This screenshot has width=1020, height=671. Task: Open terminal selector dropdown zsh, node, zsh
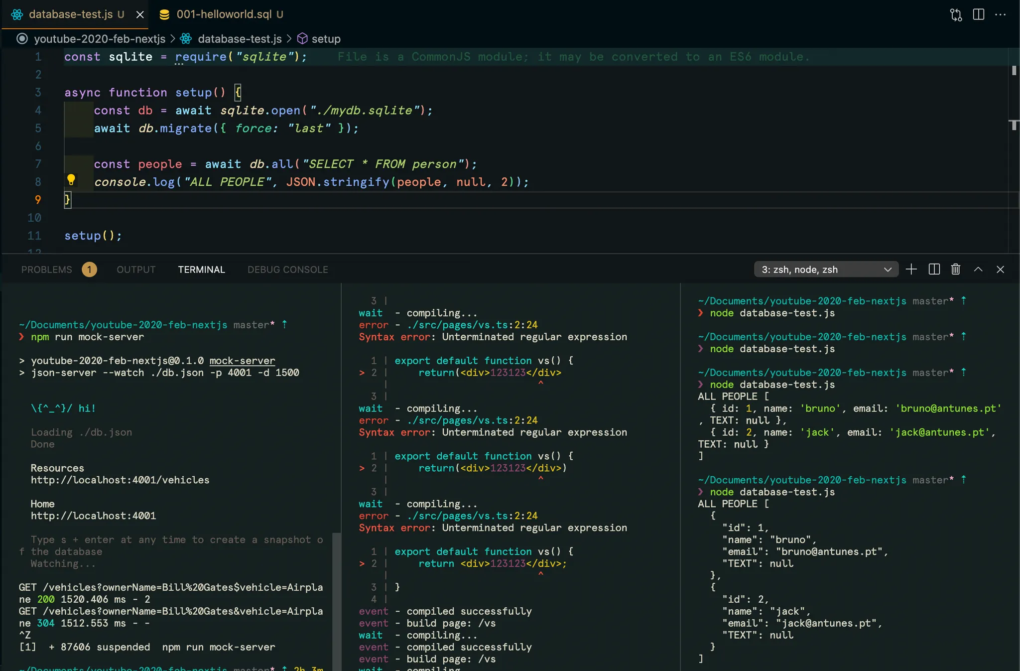pos(826,269)
